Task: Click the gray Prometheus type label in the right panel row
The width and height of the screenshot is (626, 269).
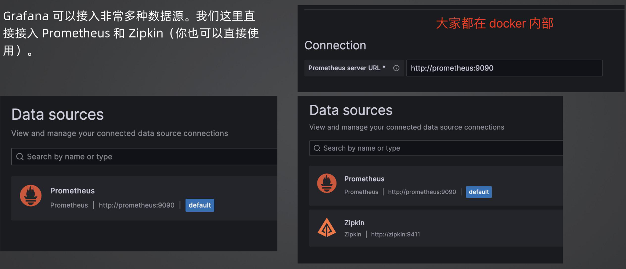Action: click(361, 192)
